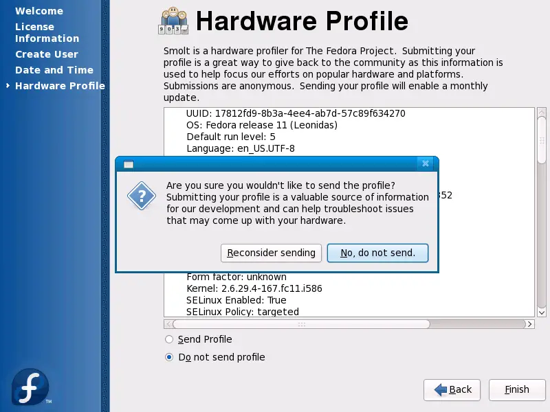Click the SELinux Enabled: True line
The image size is (550, 412).
pyautogui.click(x=236, y=300)
